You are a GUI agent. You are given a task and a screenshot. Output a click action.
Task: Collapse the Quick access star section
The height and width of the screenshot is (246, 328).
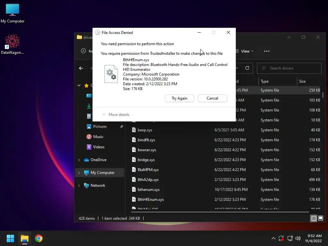79,85
